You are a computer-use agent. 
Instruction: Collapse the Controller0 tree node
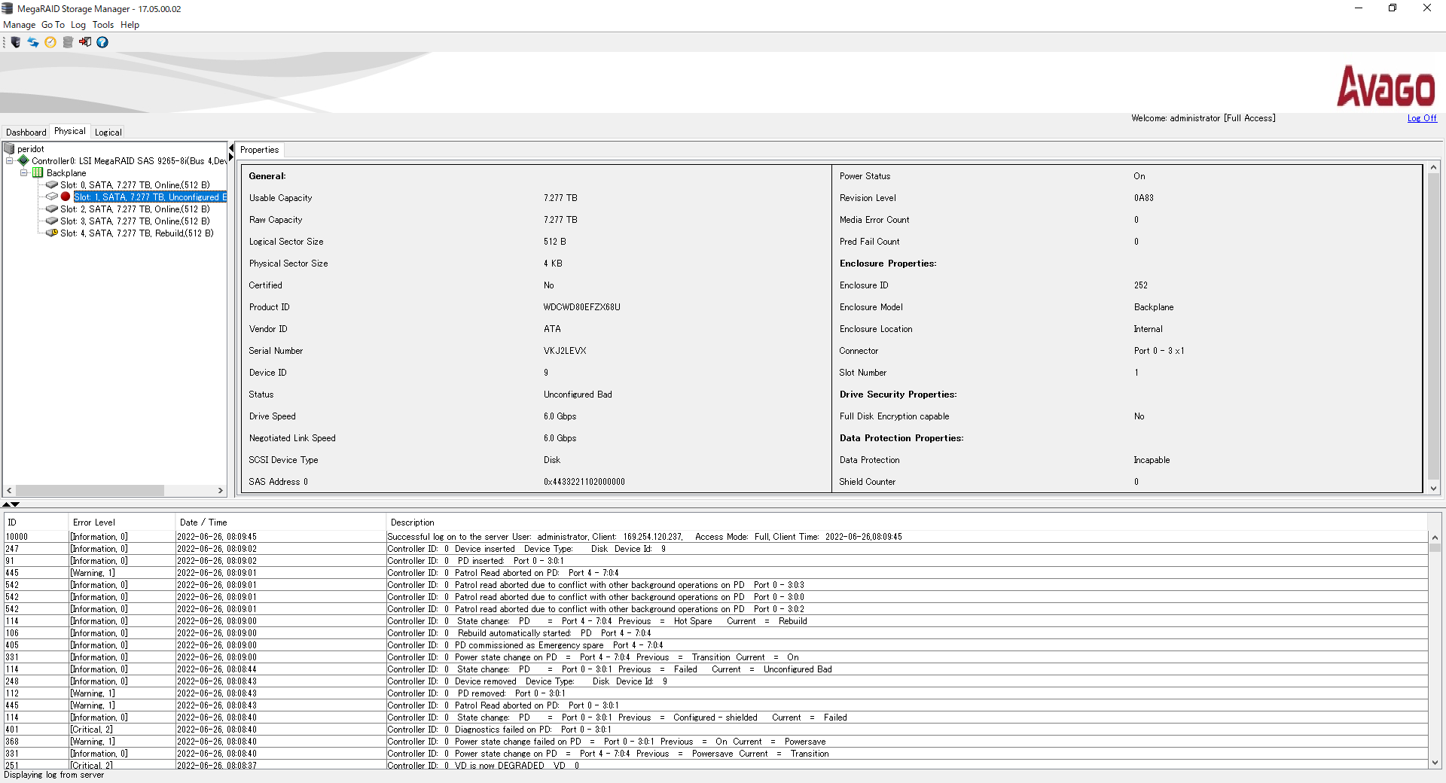coord(9,160)
